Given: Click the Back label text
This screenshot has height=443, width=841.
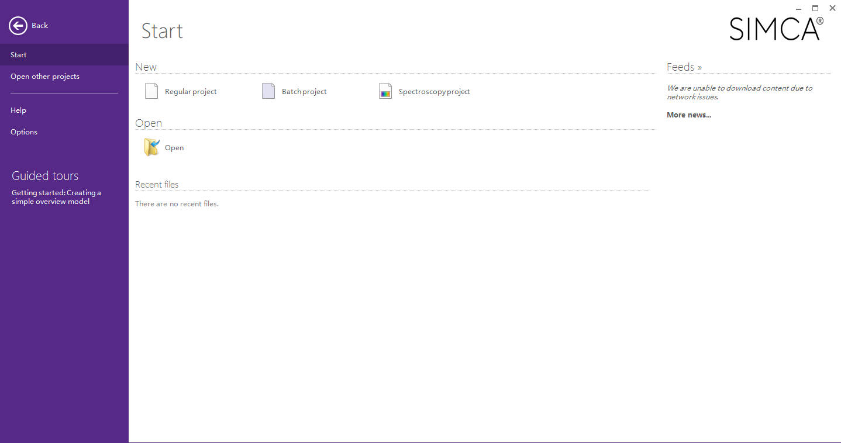Looking at the screenshot, I should [40, 26].
